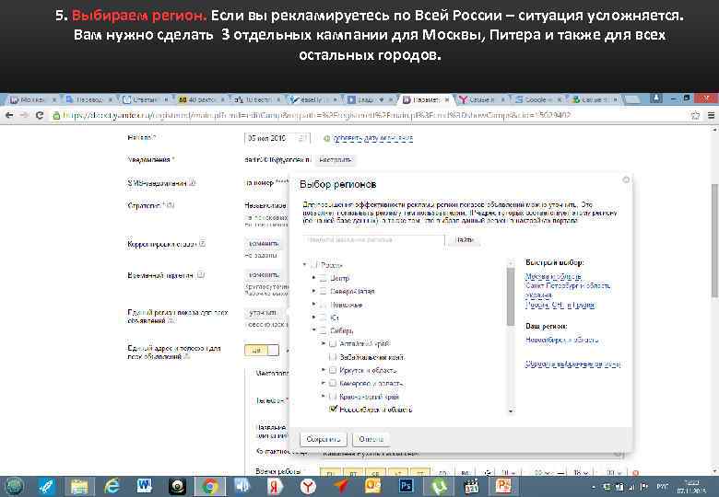Click the Сохранить button in dialog
719x497 pixels.
324,439
